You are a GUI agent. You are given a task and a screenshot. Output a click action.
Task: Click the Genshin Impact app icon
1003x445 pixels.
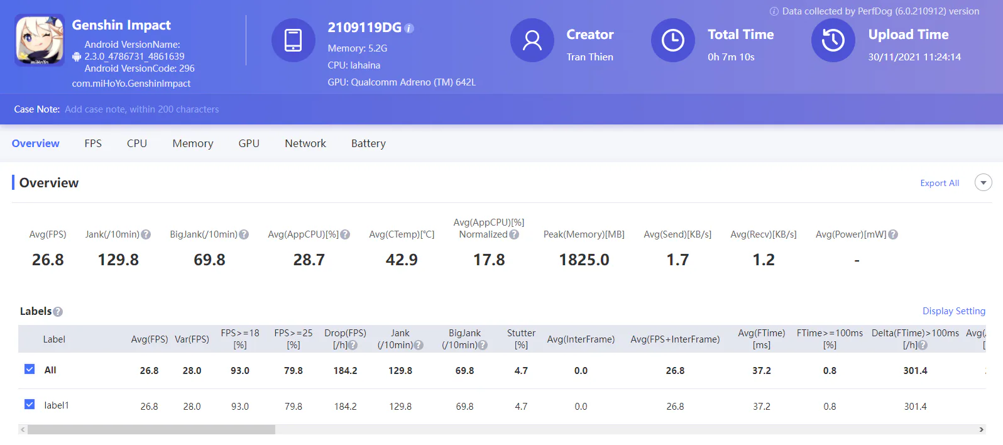point(40,41)
